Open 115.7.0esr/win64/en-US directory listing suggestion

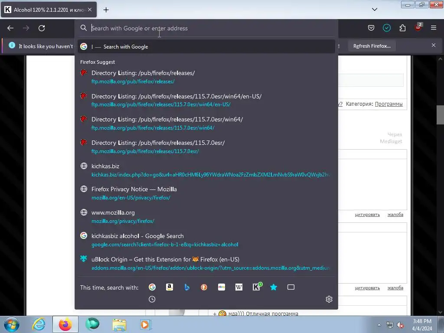click(x=206, y=100)
